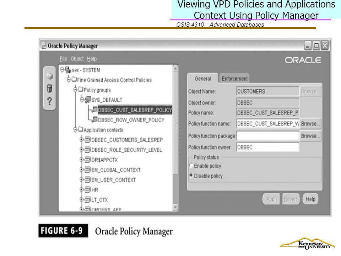Click the EM_GLOBAL_CONTEXT context icon
Viewport: 341px width, 256px height.
[88, 170]
